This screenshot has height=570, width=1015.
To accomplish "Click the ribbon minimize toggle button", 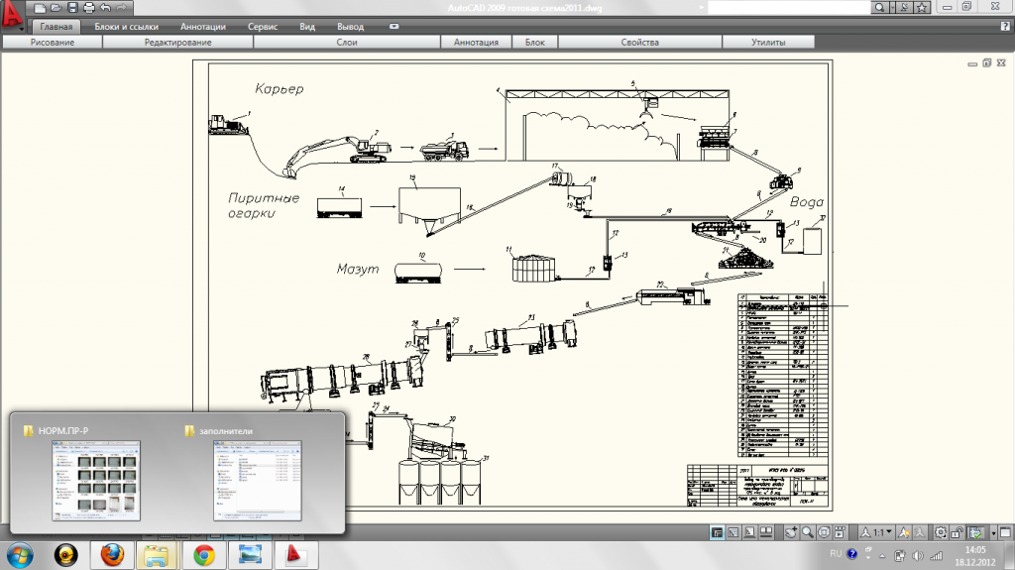I will [x=395, y=27].
